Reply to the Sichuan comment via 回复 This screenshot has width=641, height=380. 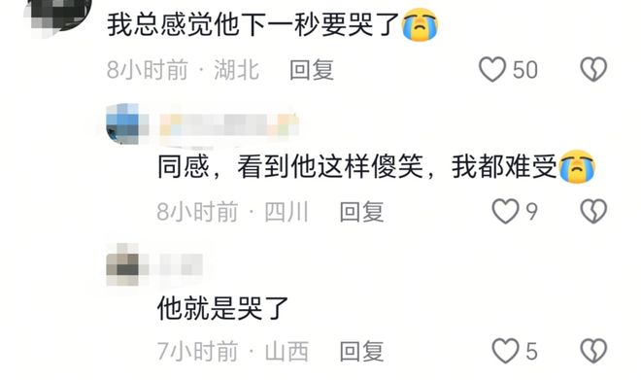[x=362, y=212]
